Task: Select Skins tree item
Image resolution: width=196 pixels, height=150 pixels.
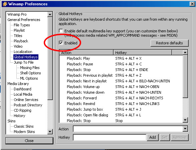Action: 11,121
